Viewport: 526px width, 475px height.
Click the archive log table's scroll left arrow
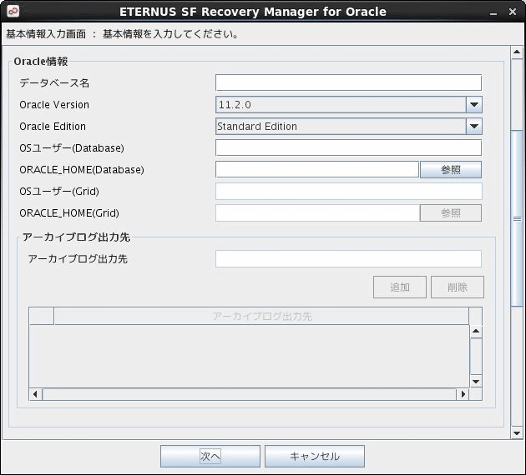tap(35, 394)
